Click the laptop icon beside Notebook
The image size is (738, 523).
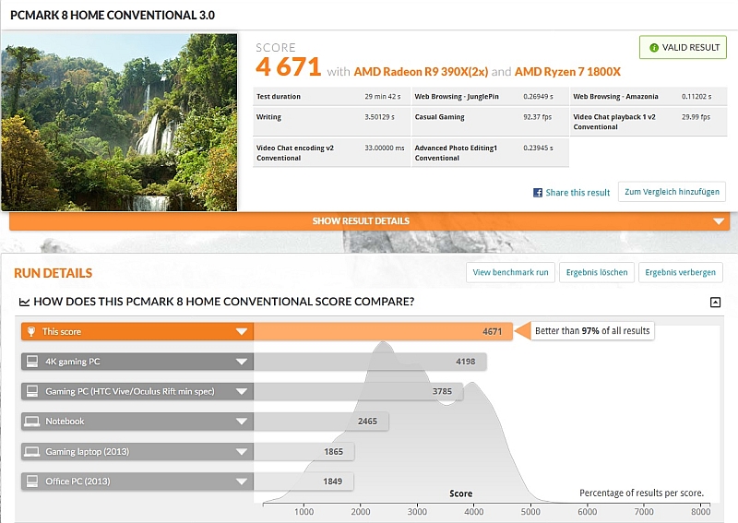tap(32, 422)
